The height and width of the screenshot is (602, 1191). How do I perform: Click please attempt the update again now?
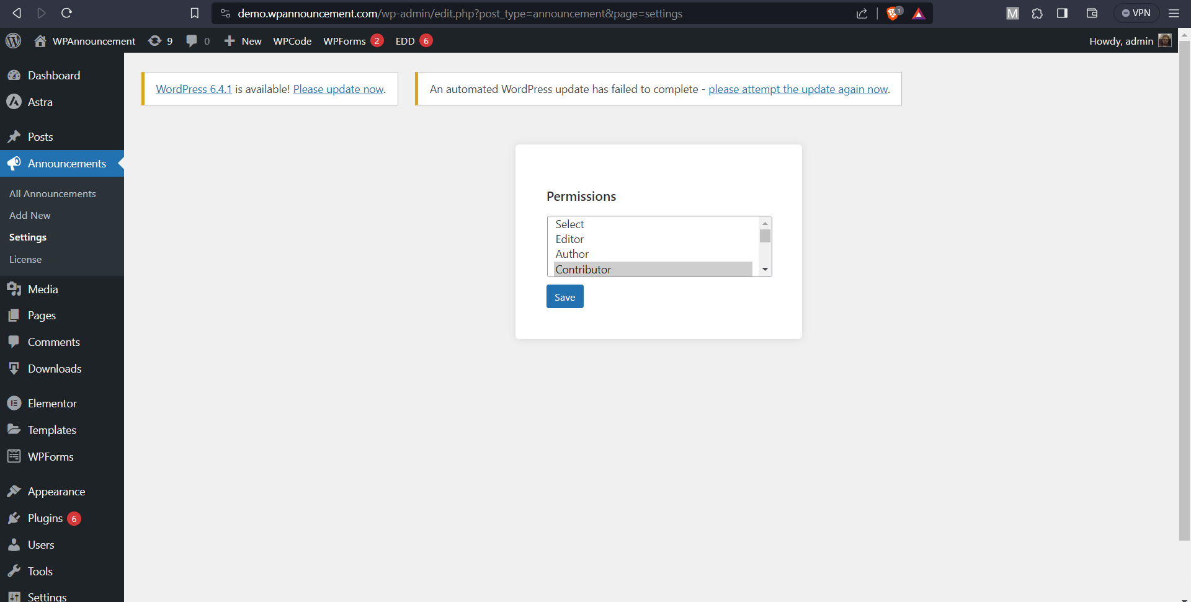tap(798, 89)
